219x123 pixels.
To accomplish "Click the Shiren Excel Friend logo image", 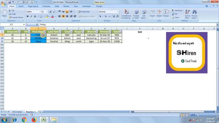I will (x=187, y=53).
